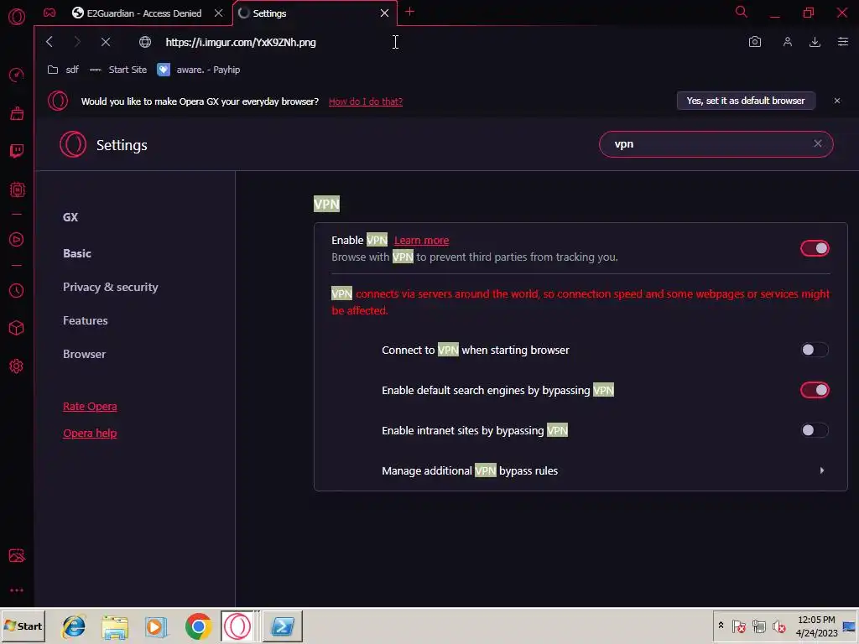Image resolution: width=859 pixels, height=644 pixels.
Task: Click Yes, set it as default browser
Action: pyautogui.click(x=746, y=101)
